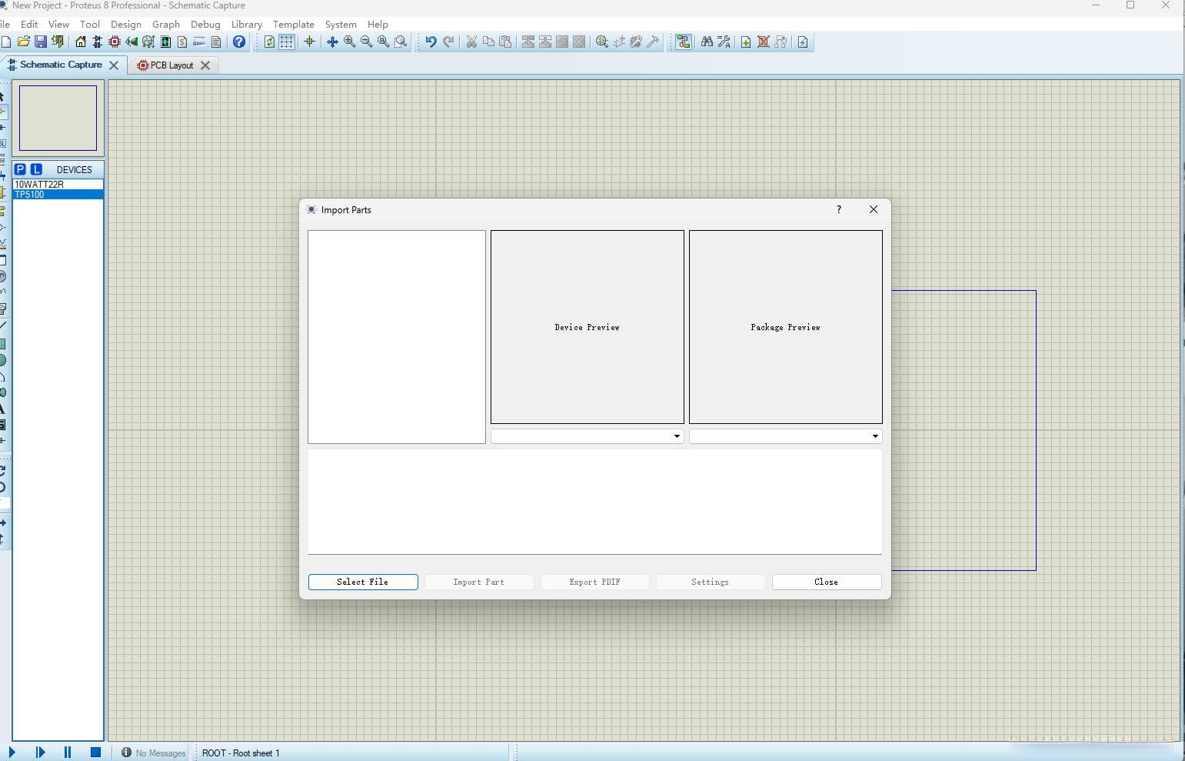Paste from clipboard toolbar icon
Screen dimensions: 1185x761
pyautogui.click(x=505, y=42)
